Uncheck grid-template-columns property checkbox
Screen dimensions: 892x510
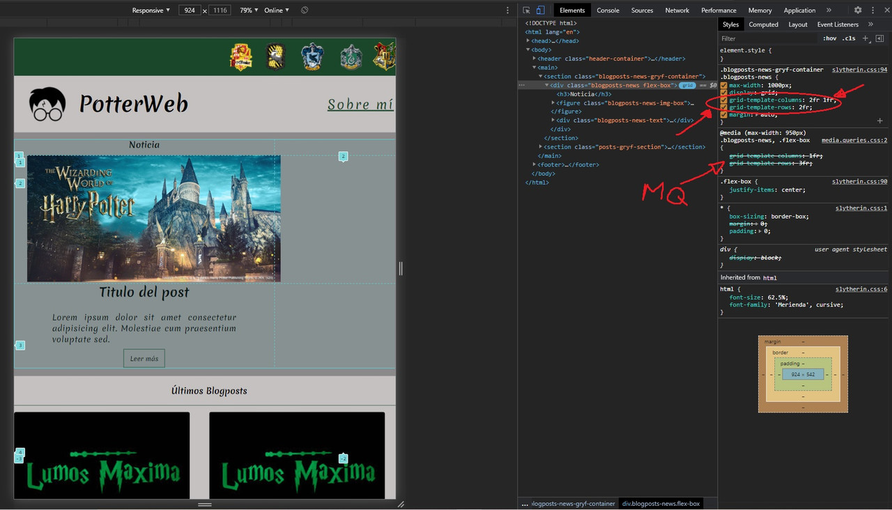(724, 100)
